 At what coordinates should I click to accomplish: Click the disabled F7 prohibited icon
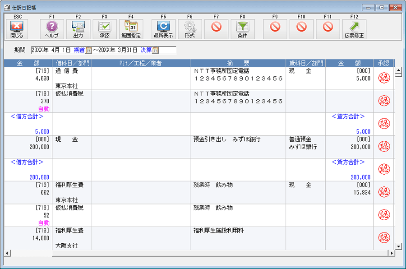point(216,29)
